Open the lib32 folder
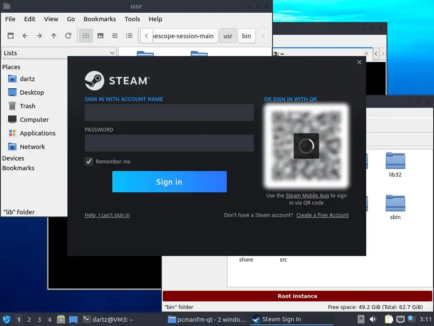Screen dimensions: 434x326 tap(395, 165)
